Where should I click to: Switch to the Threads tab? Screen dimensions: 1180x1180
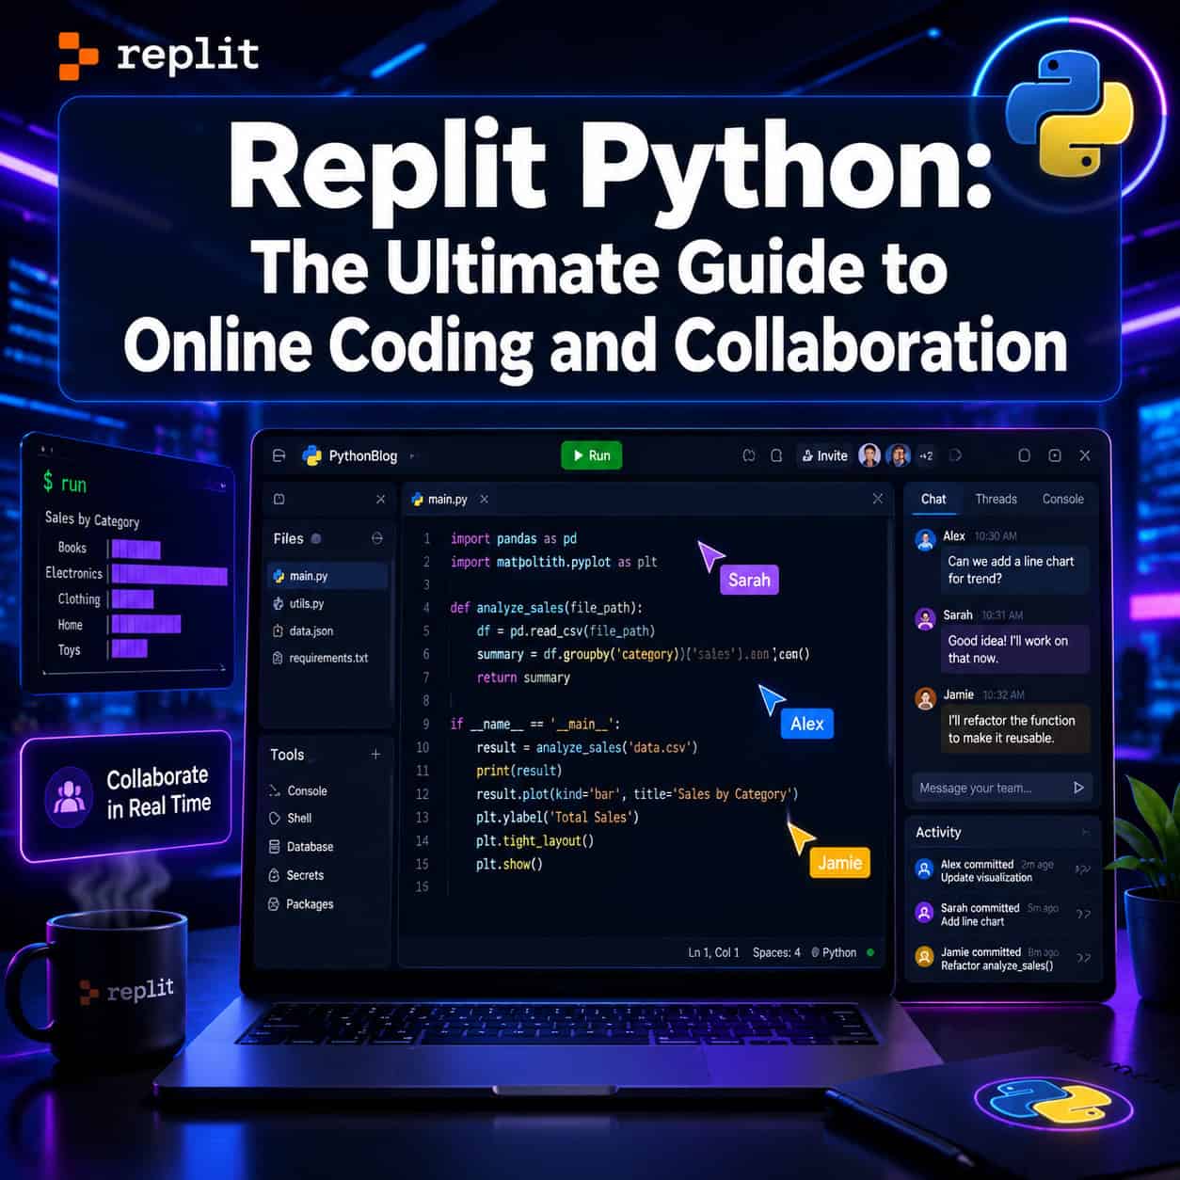coord(996,499)
